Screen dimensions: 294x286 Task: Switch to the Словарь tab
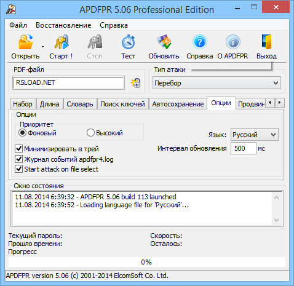pyautogui.click(x=80, y=104)
